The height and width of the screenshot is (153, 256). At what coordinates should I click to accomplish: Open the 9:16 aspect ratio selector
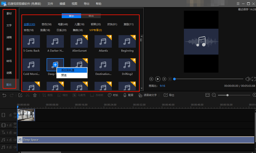coord(162,86)
